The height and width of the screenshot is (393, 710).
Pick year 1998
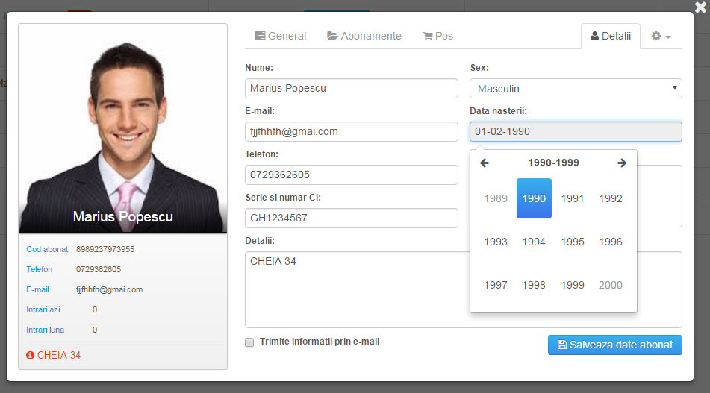(534, 285)
